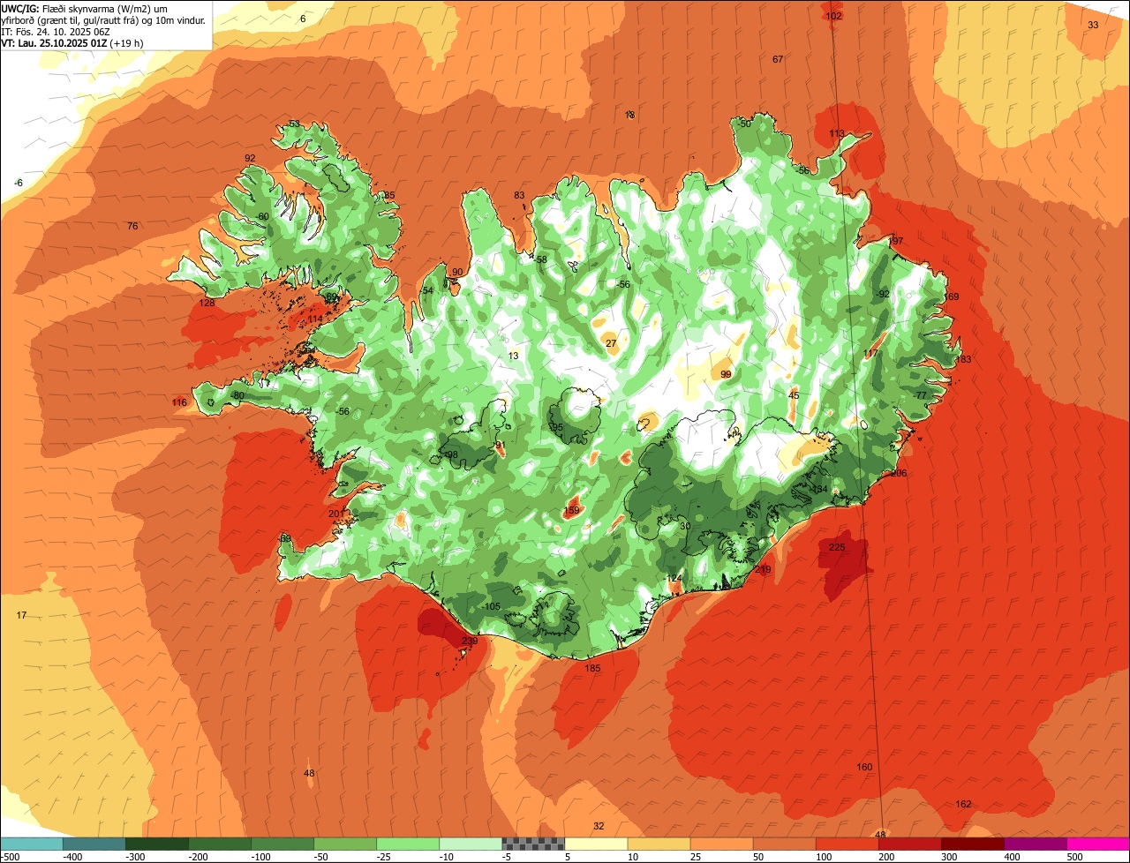Pick the legend swatch for -50 to -25
This screenshot has height=863, width=1130.
point(345,844)
